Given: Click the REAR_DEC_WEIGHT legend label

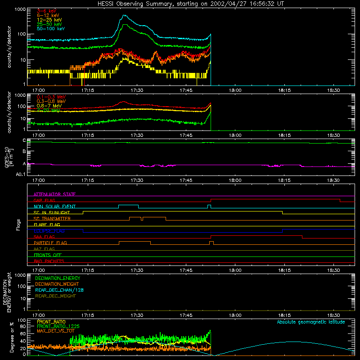Looking at the screenshot, I should [55, 296].
